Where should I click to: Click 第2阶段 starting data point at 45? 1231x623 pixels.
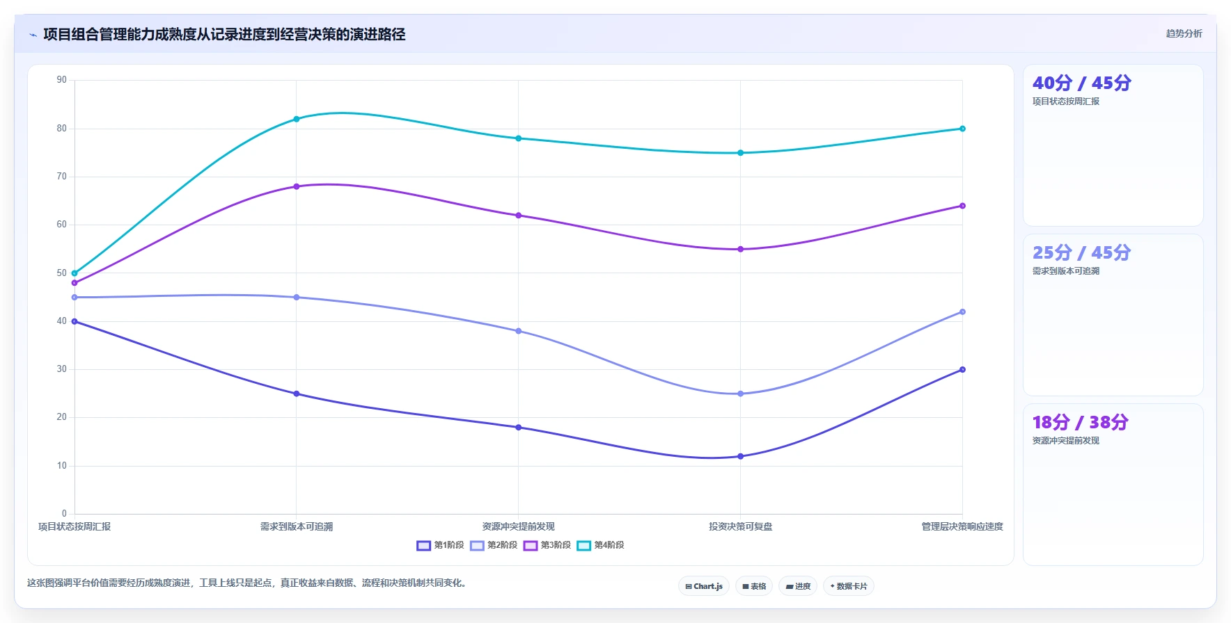[x=75, y=298]
